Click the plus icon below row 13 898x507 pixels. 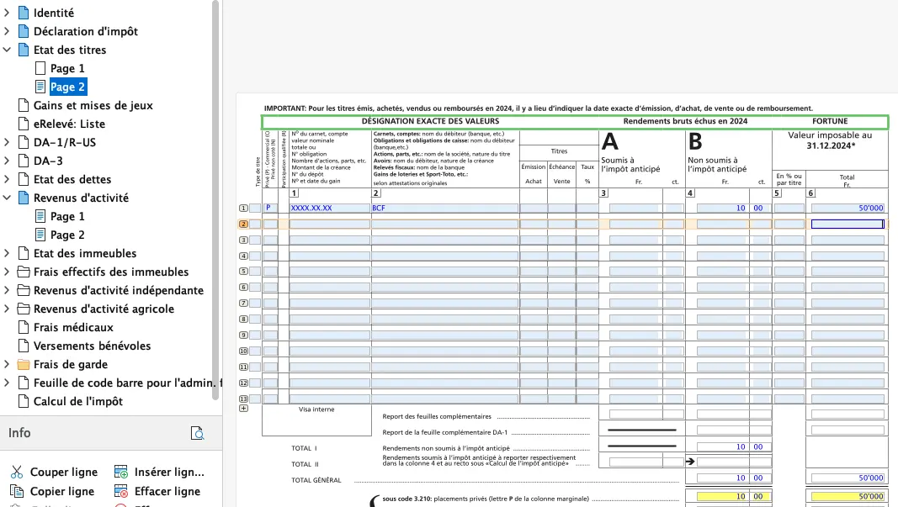(244, 408)
